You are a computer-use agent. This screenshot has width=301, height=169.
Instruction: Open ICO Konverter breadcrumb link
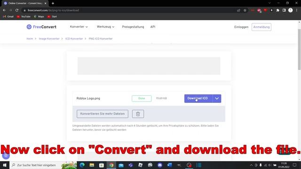point(74,38)
